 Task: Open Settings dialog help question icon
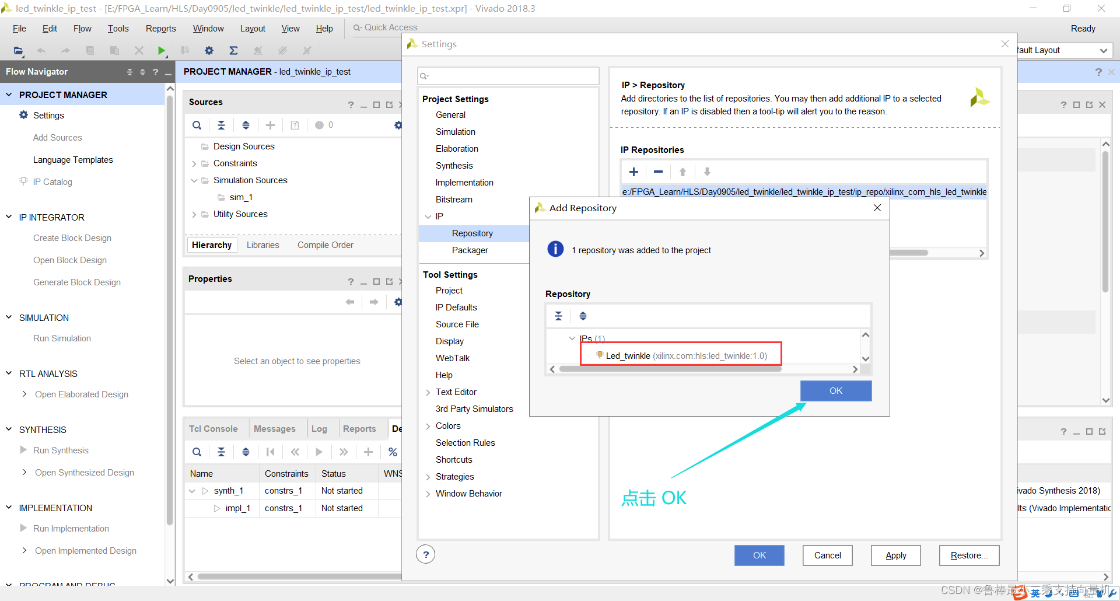click(x=426, y=554)
